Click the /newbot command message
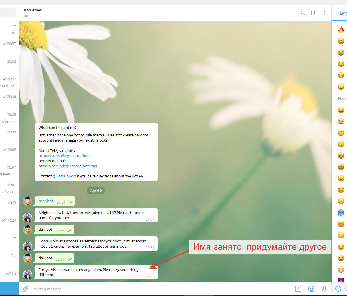Viewport: 347px width, 296px height. point(46,201)
